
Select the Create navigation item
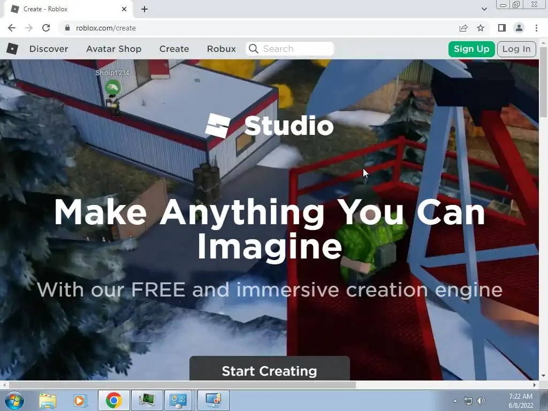174,49
